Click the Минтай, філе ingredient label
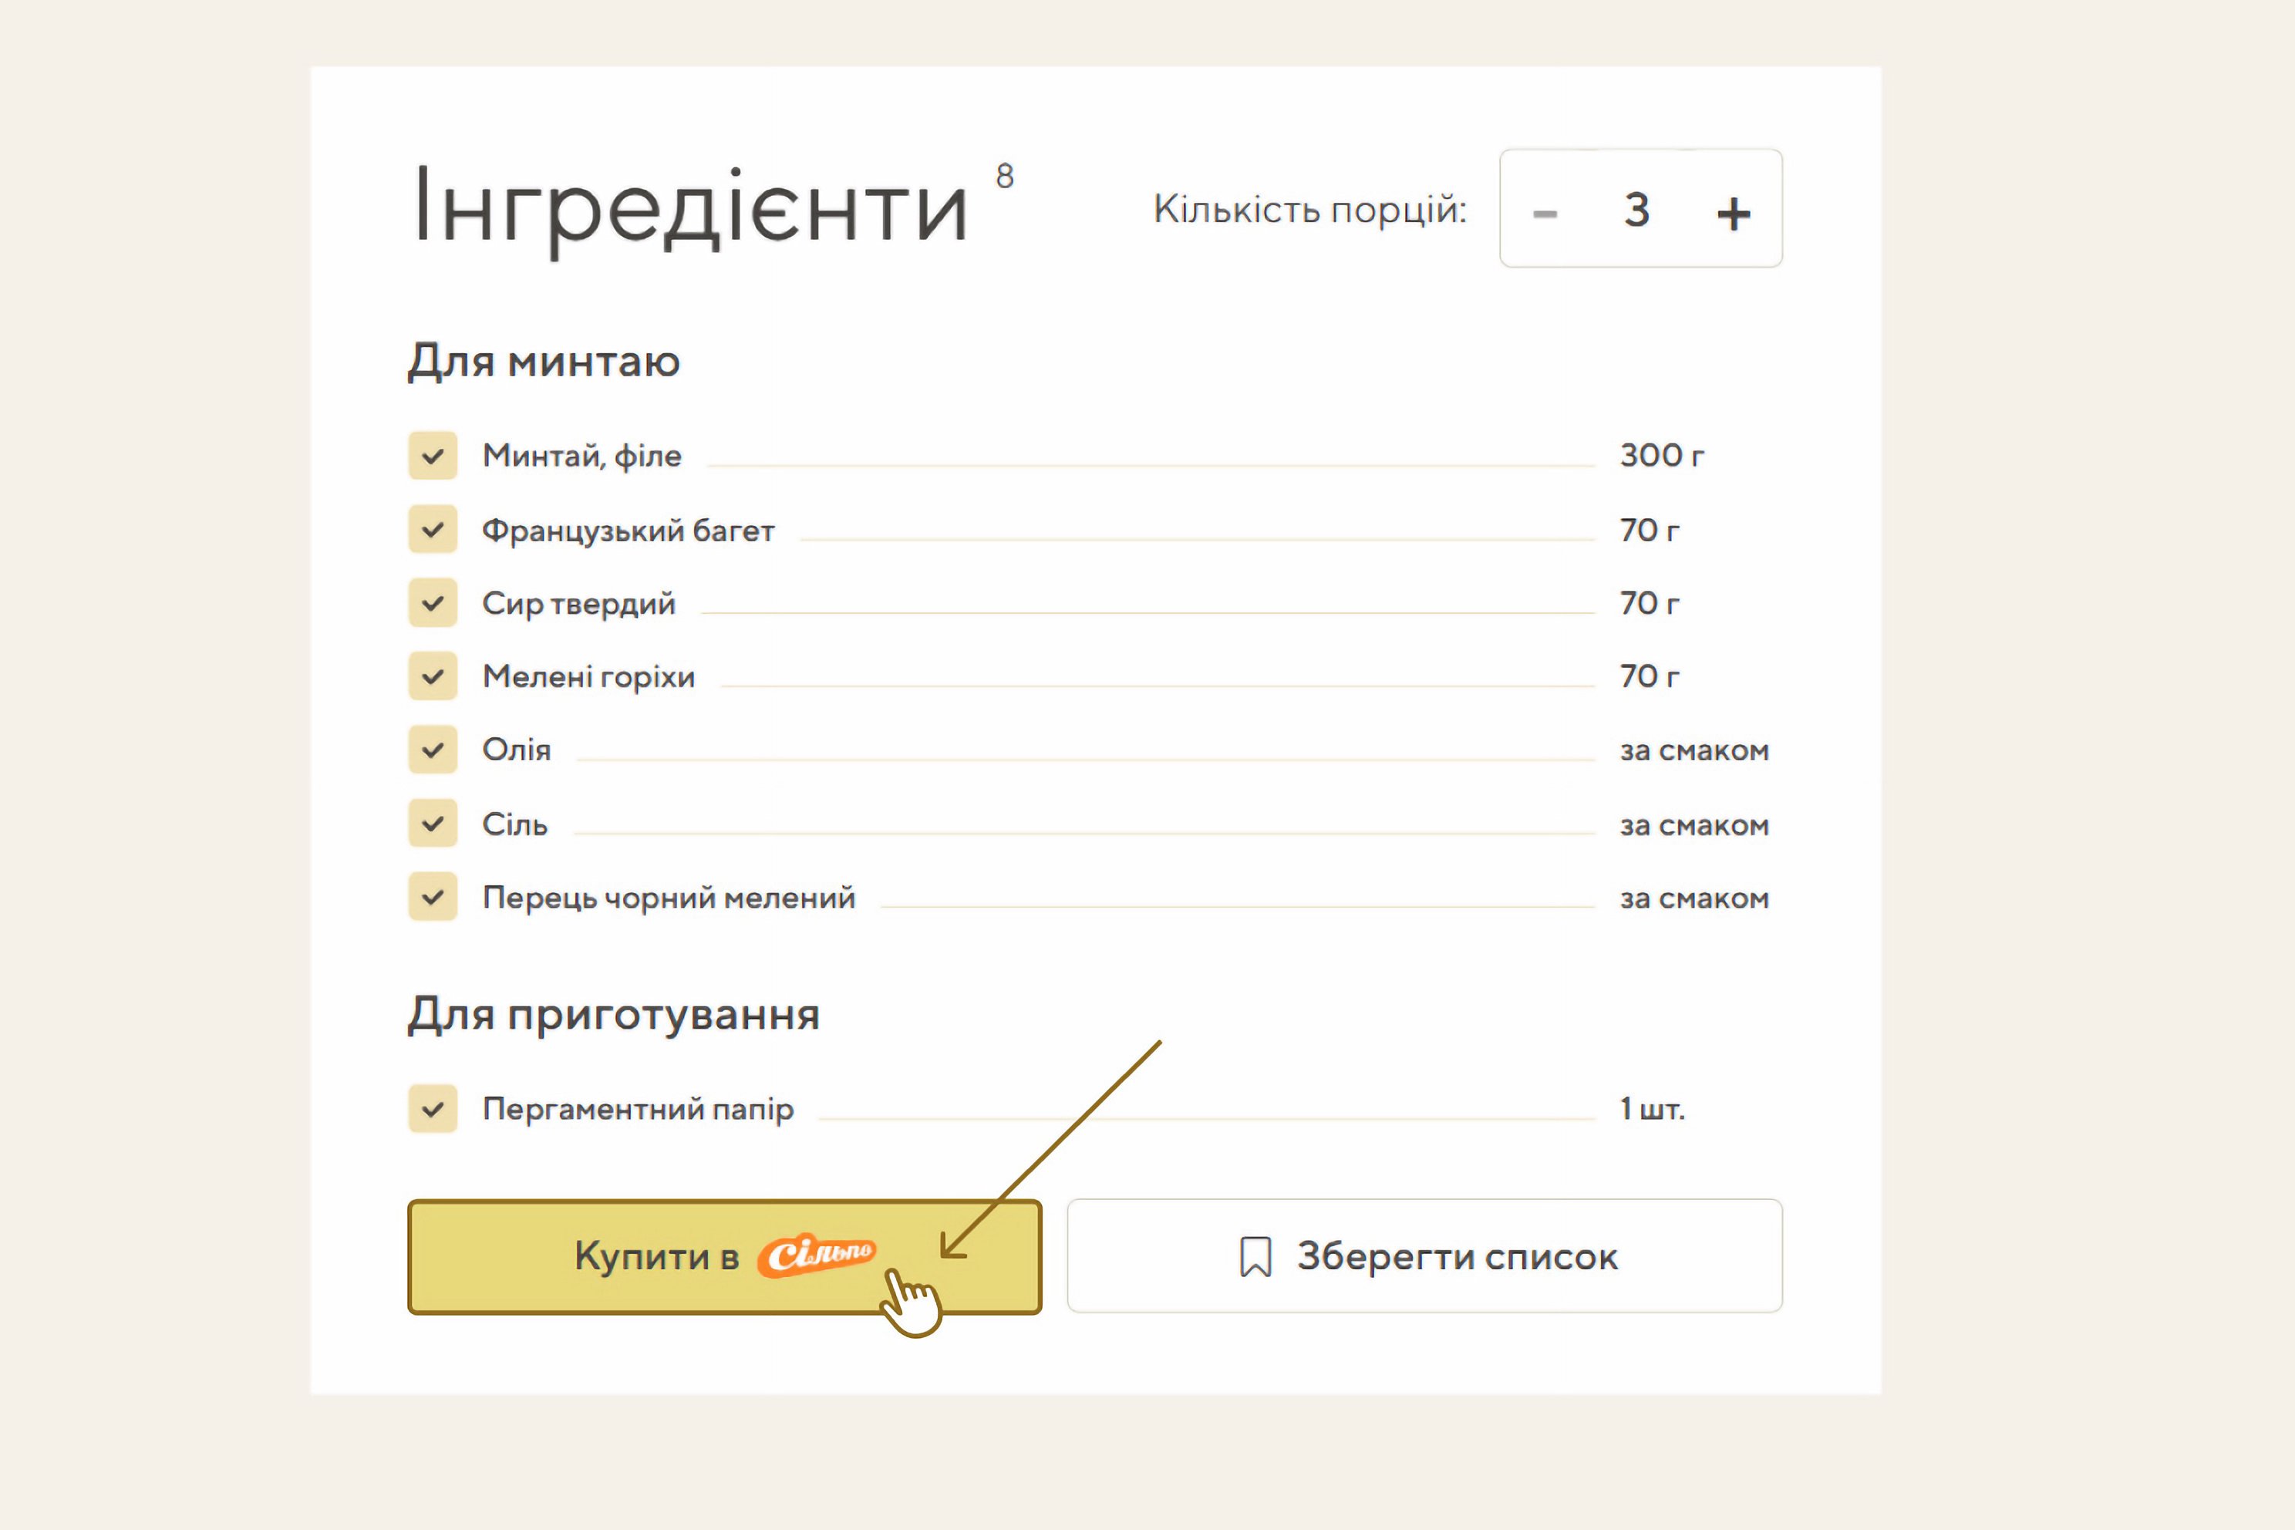Screen dimensions: 2295x1530 [581, 456]
